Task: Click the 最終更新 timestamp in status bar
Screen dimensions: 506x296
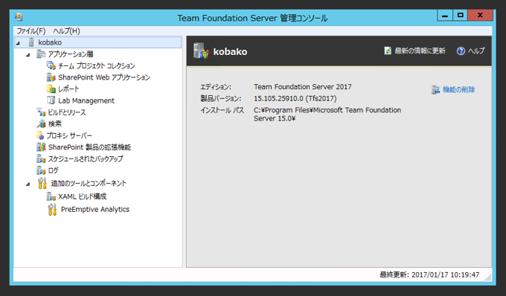Action: click(x=429, y=274)
